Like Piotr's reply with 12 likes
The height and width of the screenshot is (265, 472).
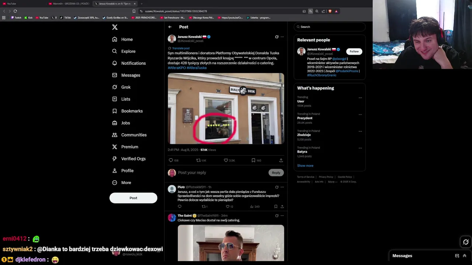pos(228,206)
